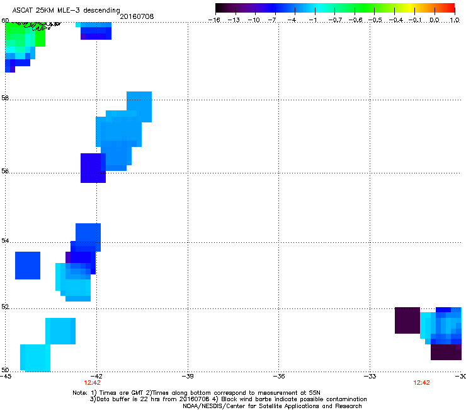Click the longitude label -42
Viewport: 466px width, 410px height.
(96, 377)
